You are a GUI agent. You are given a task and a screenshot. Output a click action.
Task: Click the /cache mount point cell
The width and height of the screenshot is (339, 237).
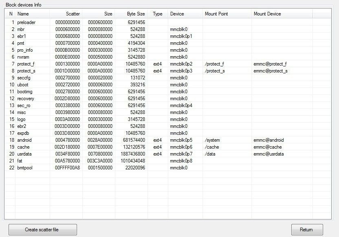(x=212, y=147)
